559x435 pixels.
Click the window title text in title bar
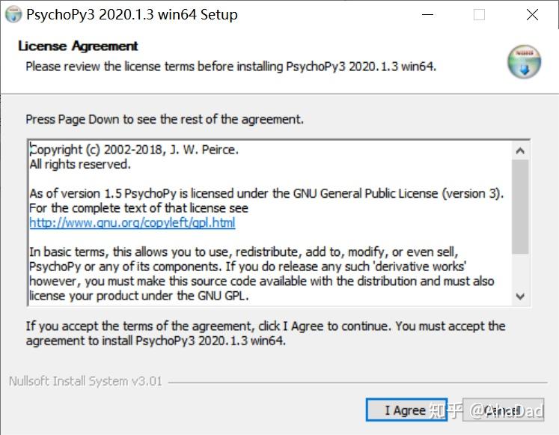tap(132, 14)
